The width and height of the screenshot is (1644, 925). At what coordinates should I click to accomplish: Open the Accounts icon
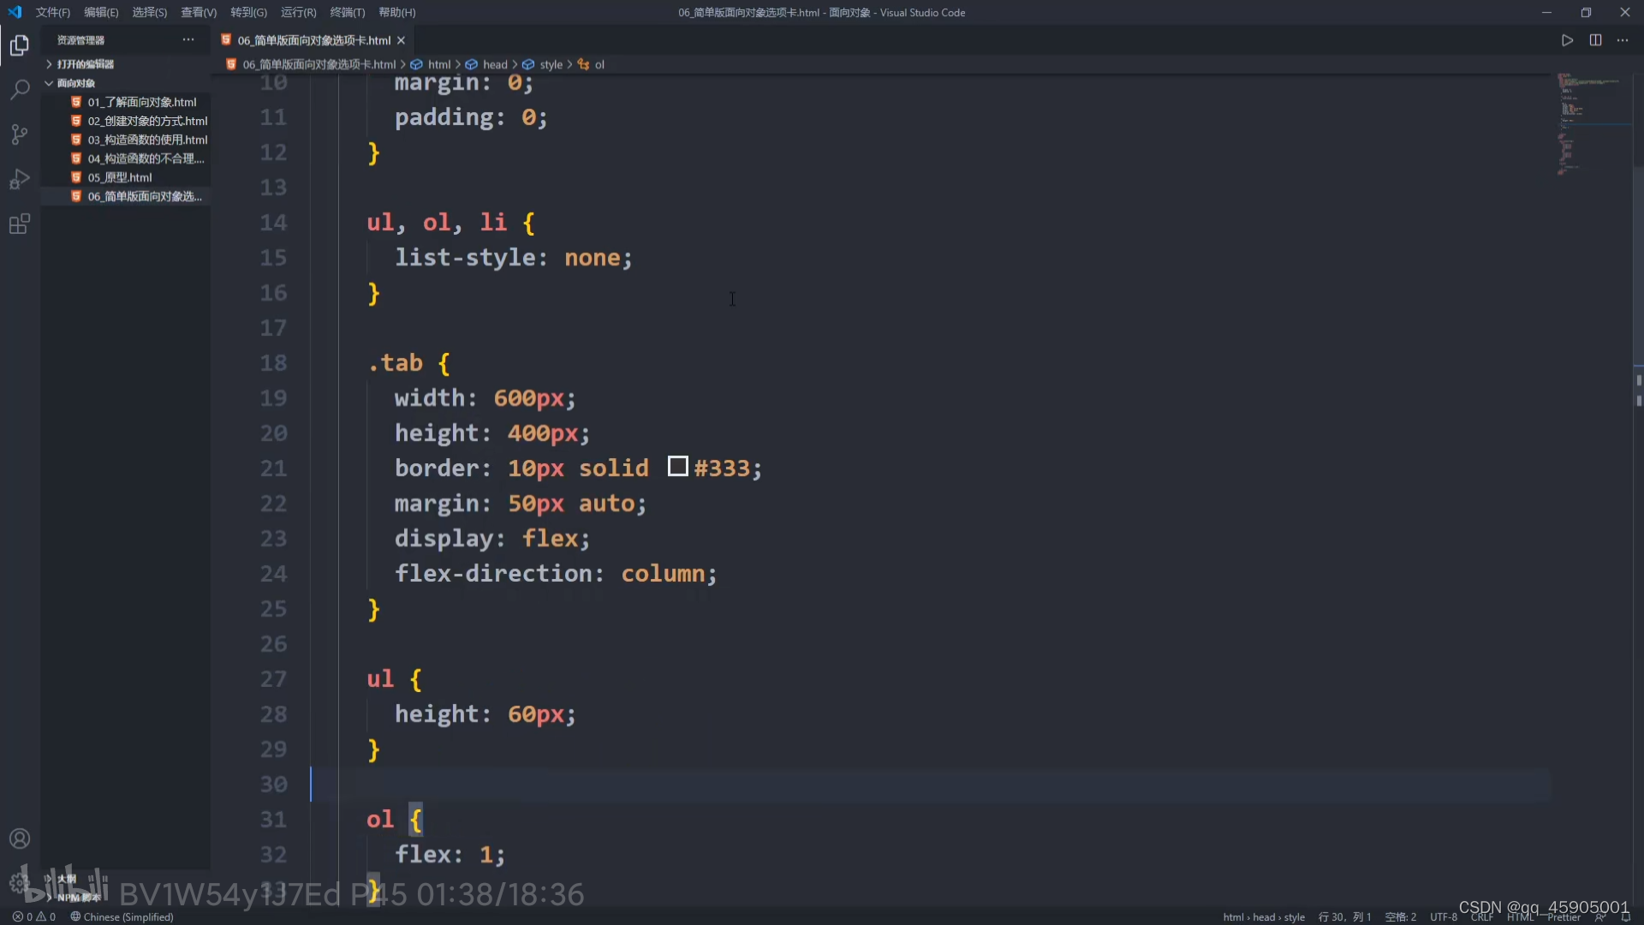[19, 838]
